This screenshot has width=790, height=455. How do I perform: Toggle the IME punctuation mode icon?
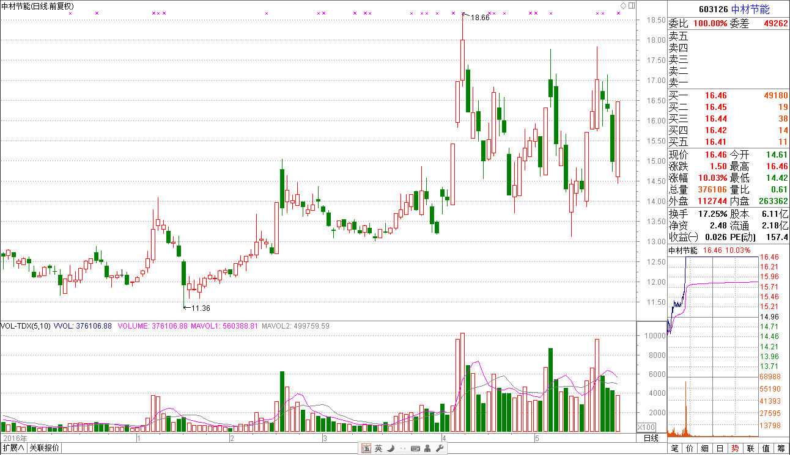402,450
